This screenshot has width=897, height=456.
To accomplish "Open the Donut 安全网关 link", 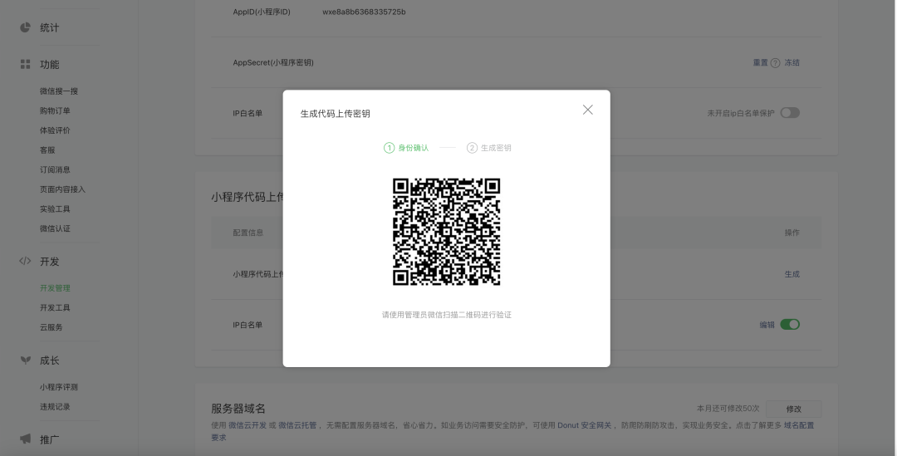I will (585, 425).
